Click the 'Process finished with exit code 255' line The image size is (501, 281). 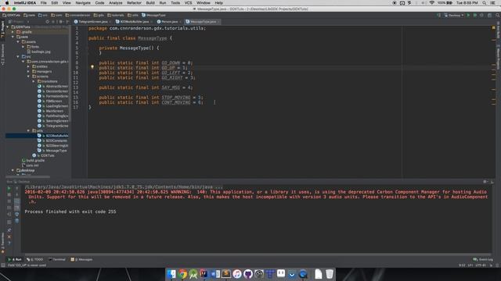point(70,212)
